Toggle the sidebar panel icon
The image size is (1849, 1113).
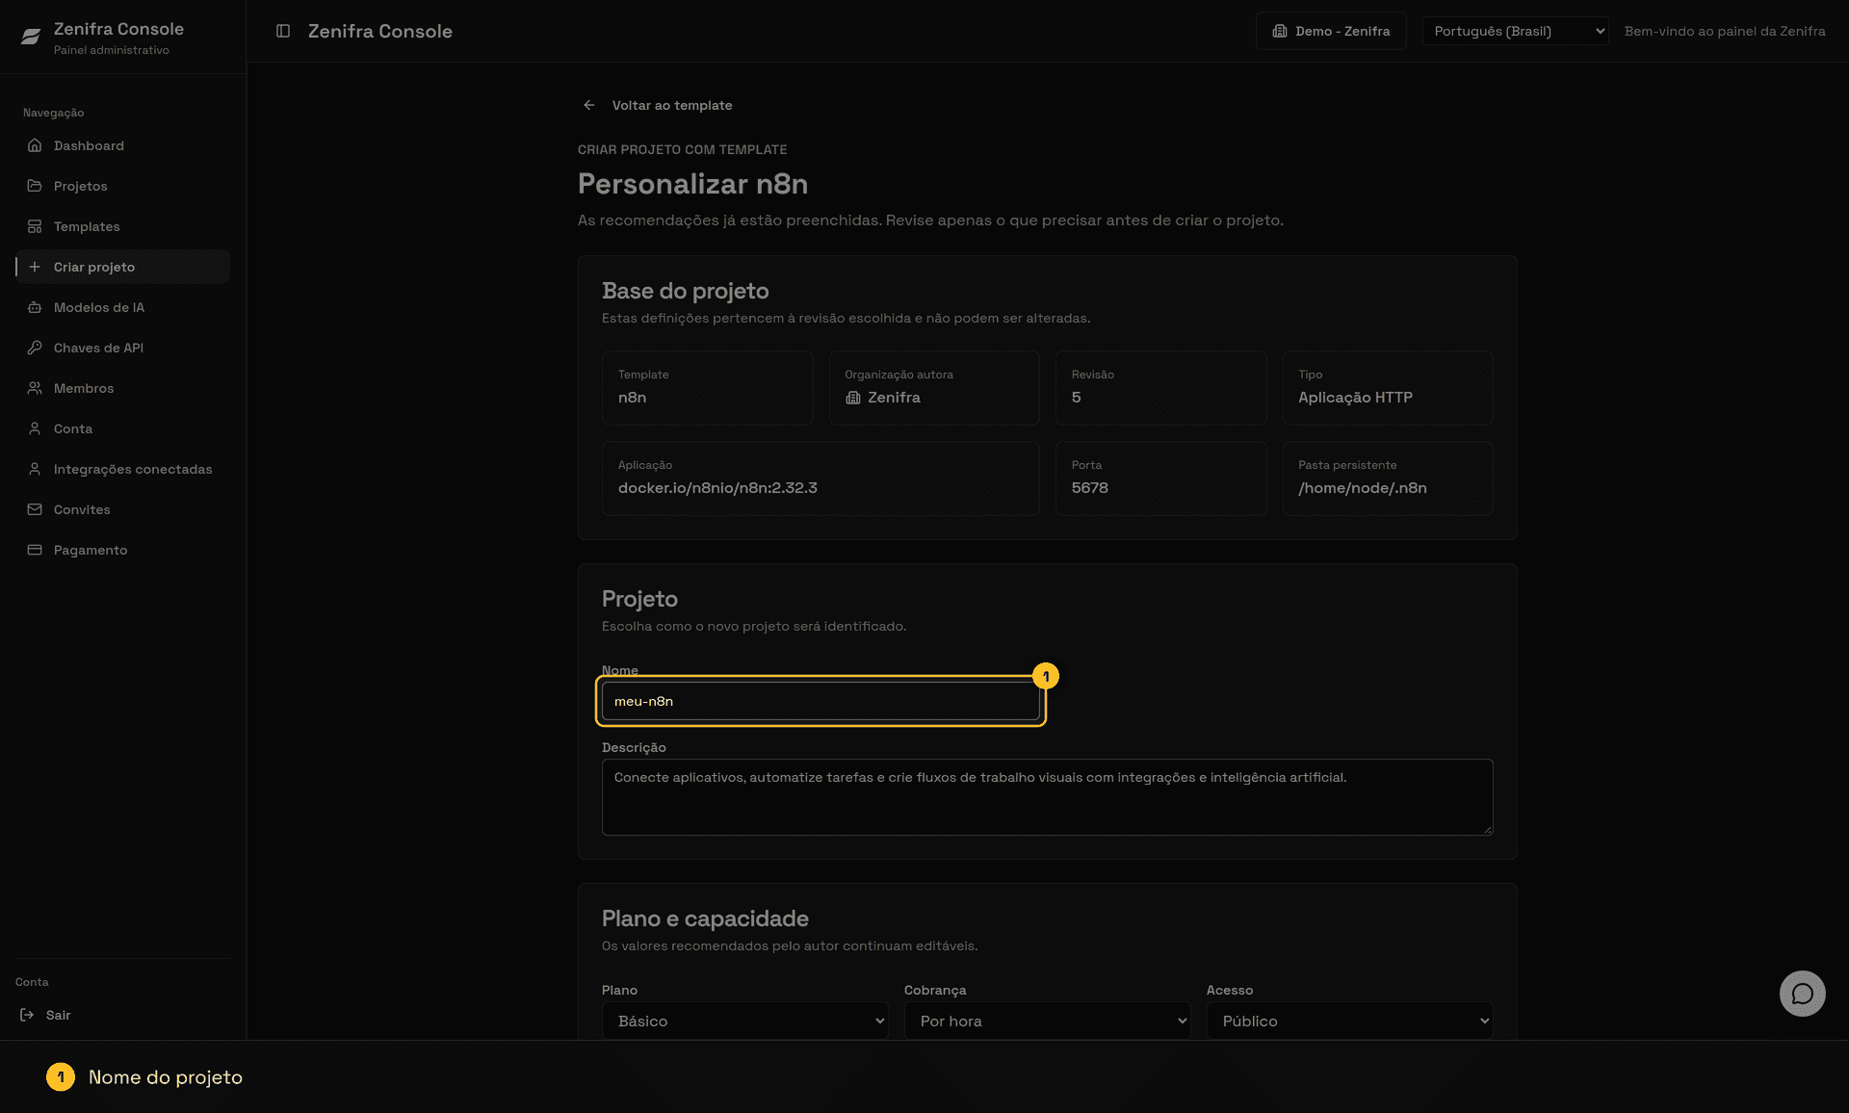[x=283, y=31]
